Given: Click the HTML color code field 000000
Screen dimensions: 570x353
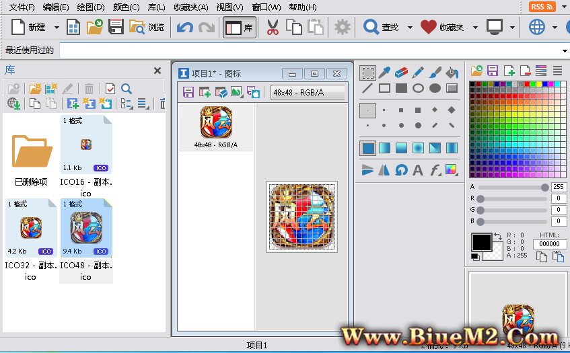Looking at the screenshot, I should [x=549, y=244].
